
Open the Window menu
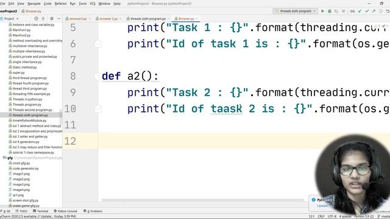click(104, 4)
